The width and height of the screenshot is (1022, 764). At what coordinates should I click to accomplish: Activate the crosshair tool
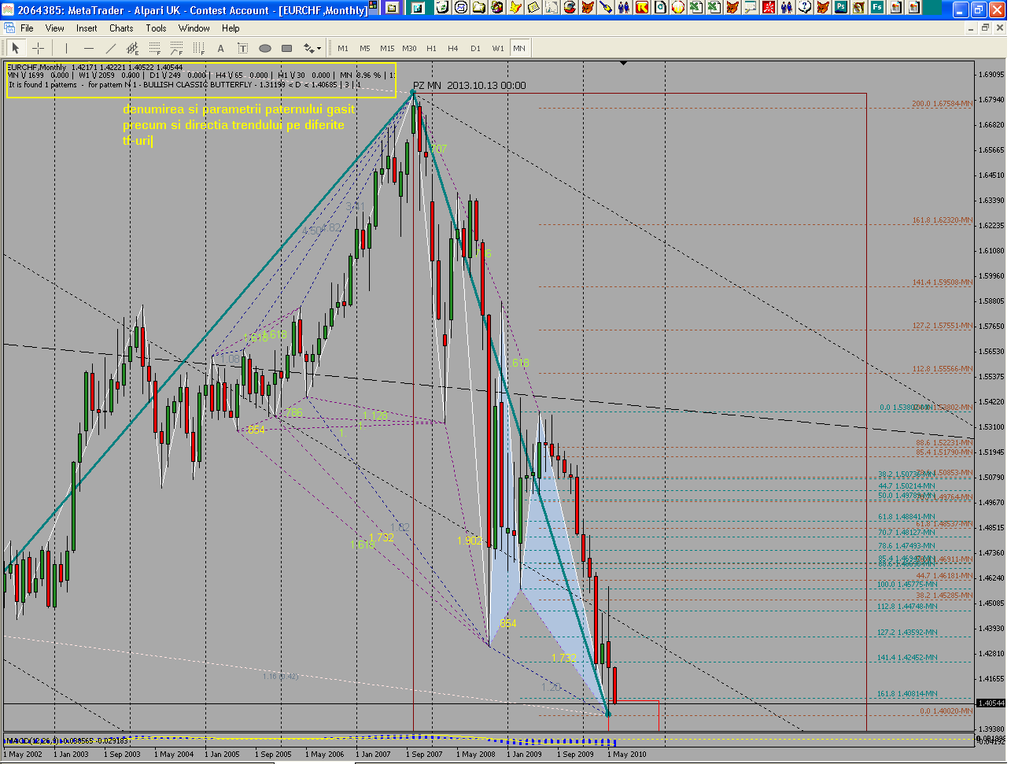pos(38,48)
